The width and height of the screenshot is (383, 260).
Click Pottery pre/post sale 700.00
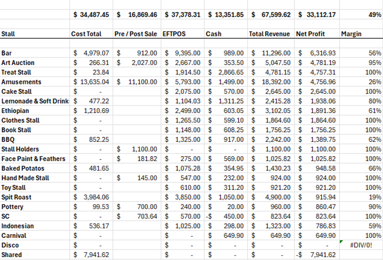137,207
